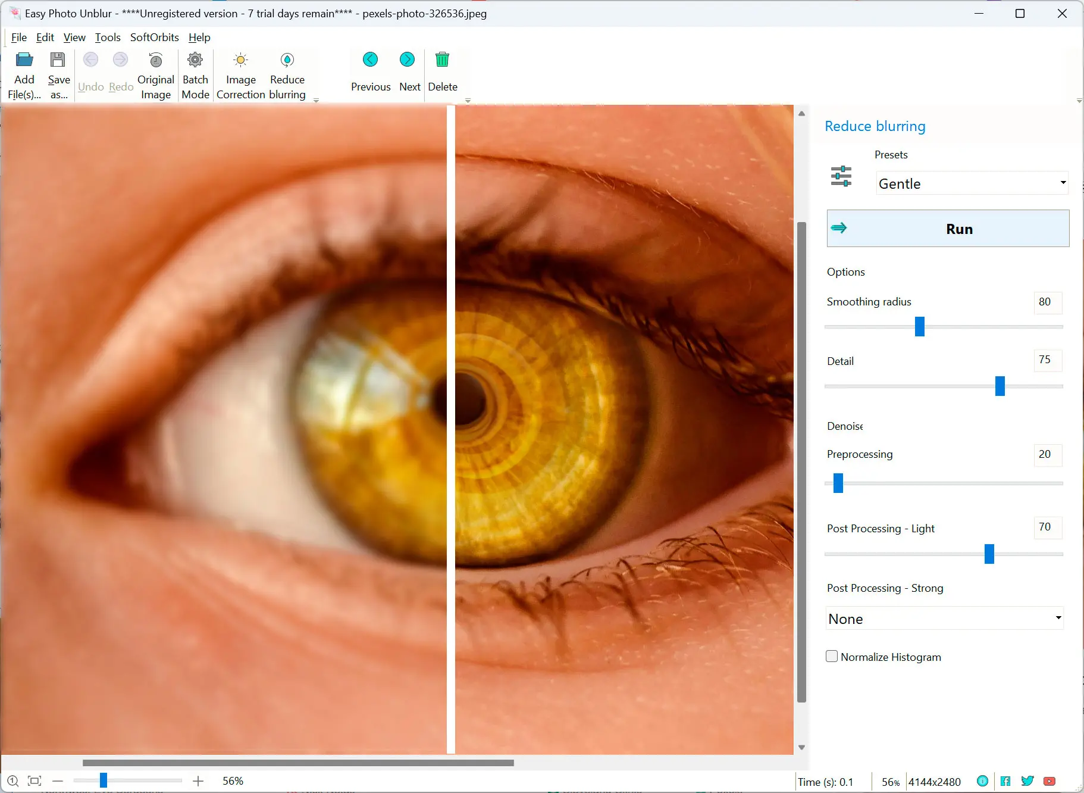
Task: Click scroll down arrow of image view
Action: click(x=801, y=747)
